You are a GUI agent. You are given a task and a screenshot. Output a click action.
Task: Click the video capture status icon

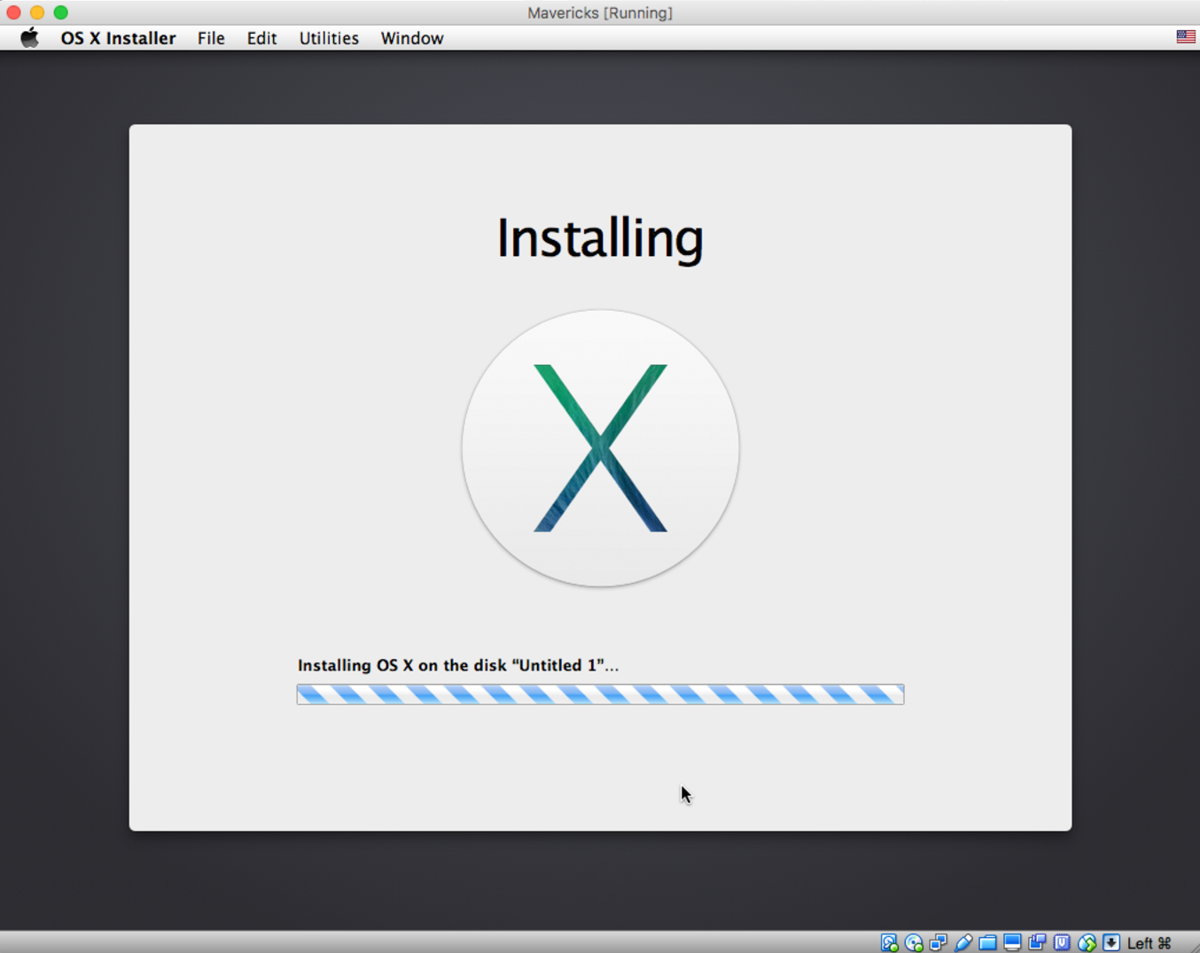click(x=1037, y=943)
